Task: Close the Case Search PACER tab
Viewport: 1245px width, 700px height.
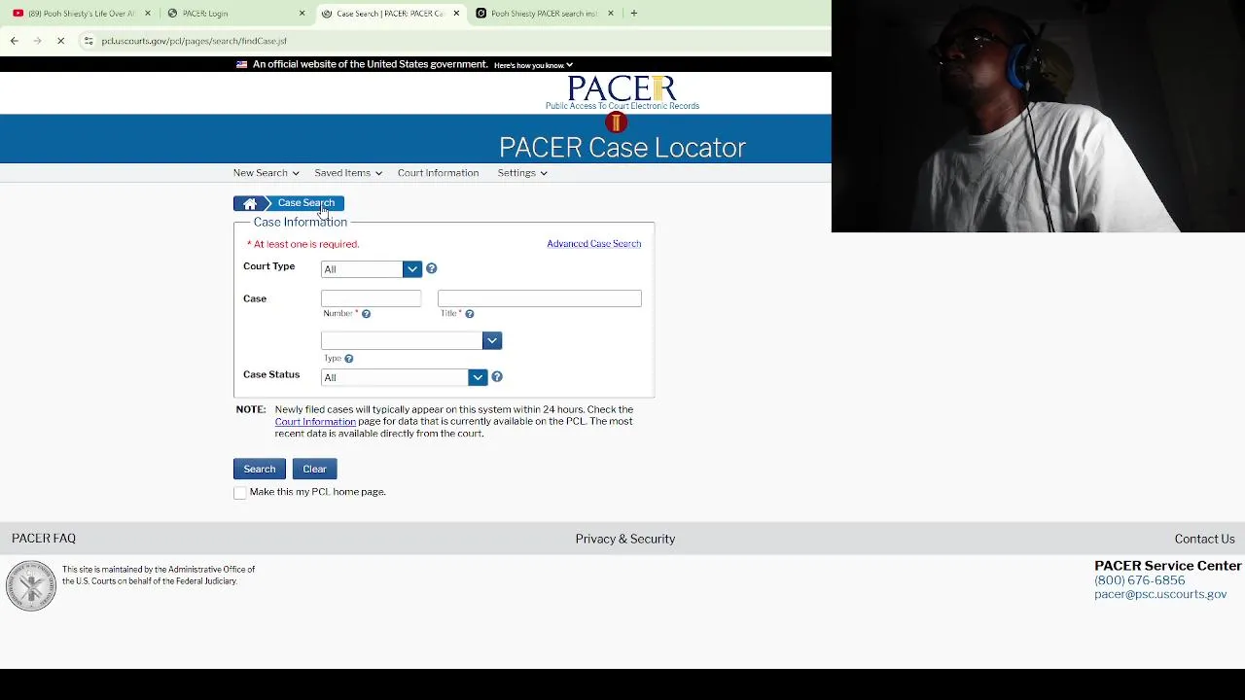Action: point(456,14)
